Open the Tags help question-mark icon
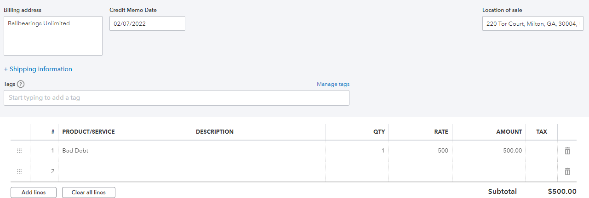Image resolution: width=589 pixels, height=198 pixels. (20, 84)
